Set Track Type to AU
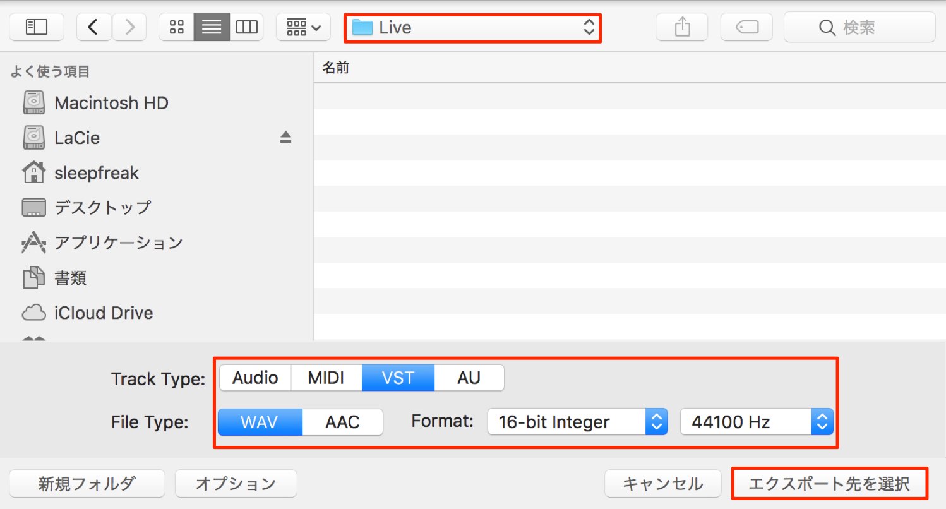 coord(469,378)
